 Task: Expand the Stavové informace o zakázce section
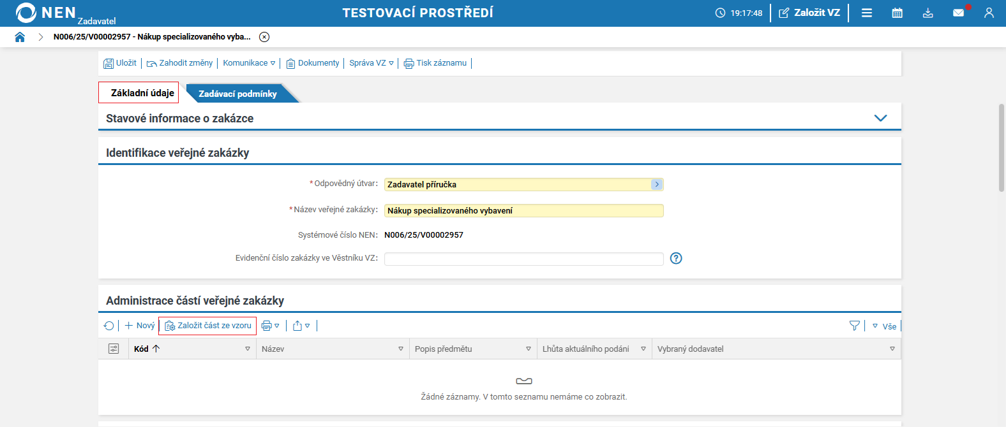(880, 118)
